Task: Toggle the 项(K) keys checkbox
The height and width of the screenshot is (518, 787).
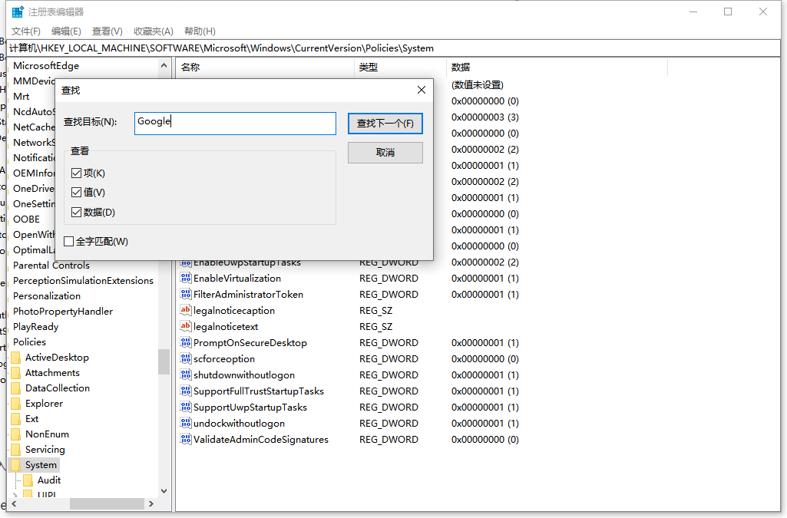Action: coord(76,173)
